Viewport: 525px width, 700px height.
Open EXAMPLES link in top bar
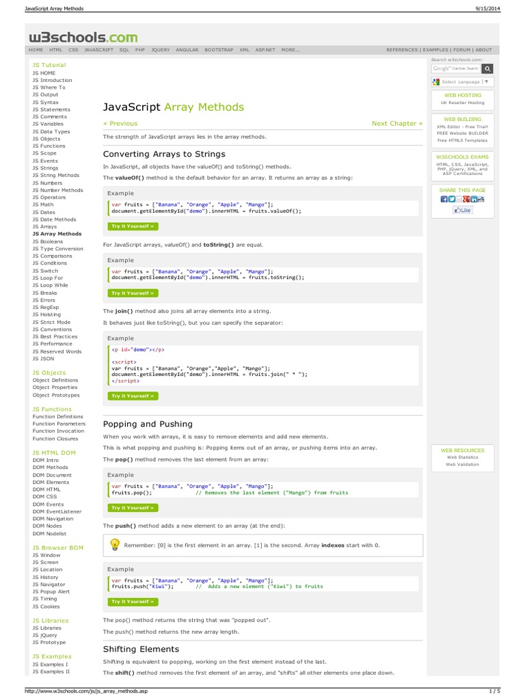click(435, 50)
